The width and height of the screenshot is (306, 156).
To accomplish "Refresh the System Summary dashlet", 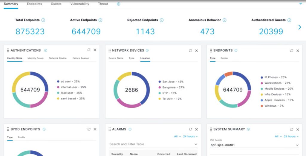I will pyautogui.click(x=292, y=129).
